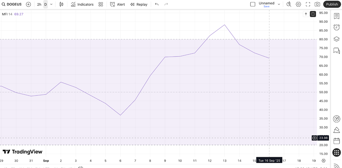Enter fullscreen mode
This screenshot has width=342, height=168.
308,5
